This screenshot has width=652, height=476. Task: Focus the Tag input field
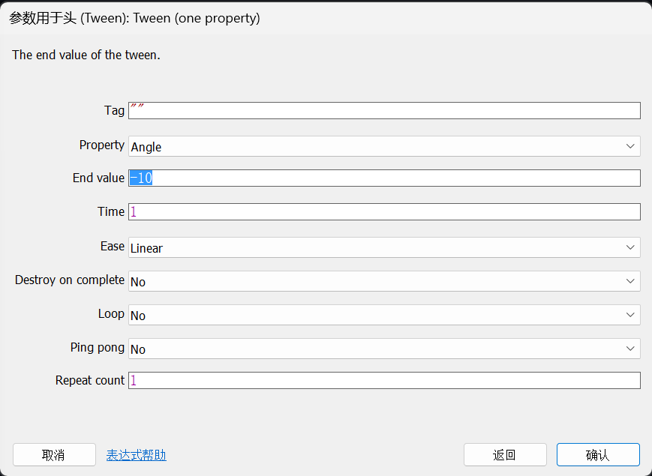(x=384, y=111)
